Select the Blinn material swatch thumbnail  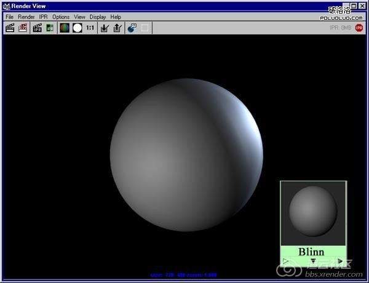pyautogui.click(x=313, y=213)
